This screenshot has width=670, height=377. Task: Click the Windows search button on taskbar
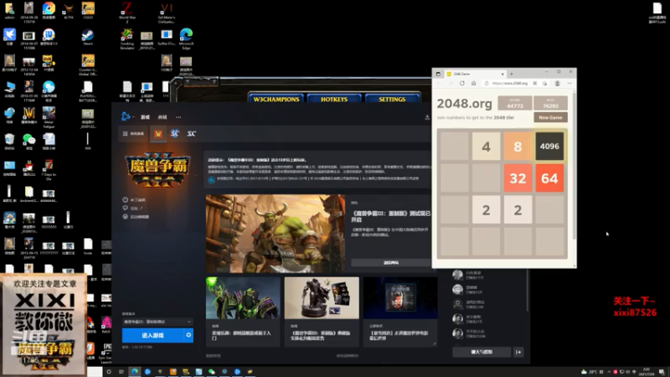coord(109,372)
